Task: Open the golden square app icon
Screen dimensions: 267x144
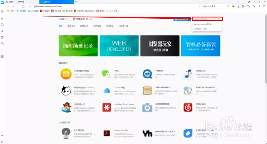Action: [x=147, y=91]
